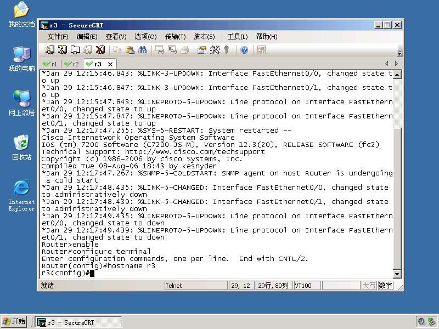Close the r3 tab with its X
The width and height of the screenshot is (439, 329).
pos(110,64)
